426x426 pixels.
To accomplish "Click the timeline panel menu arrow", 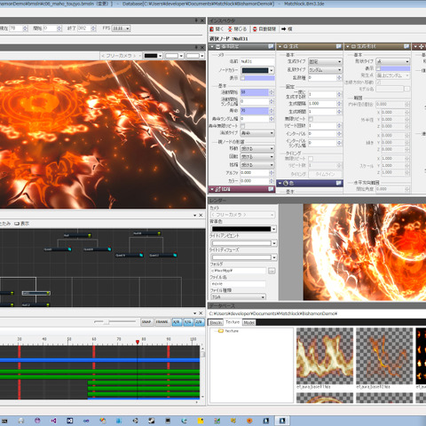I will coord(194,313).
